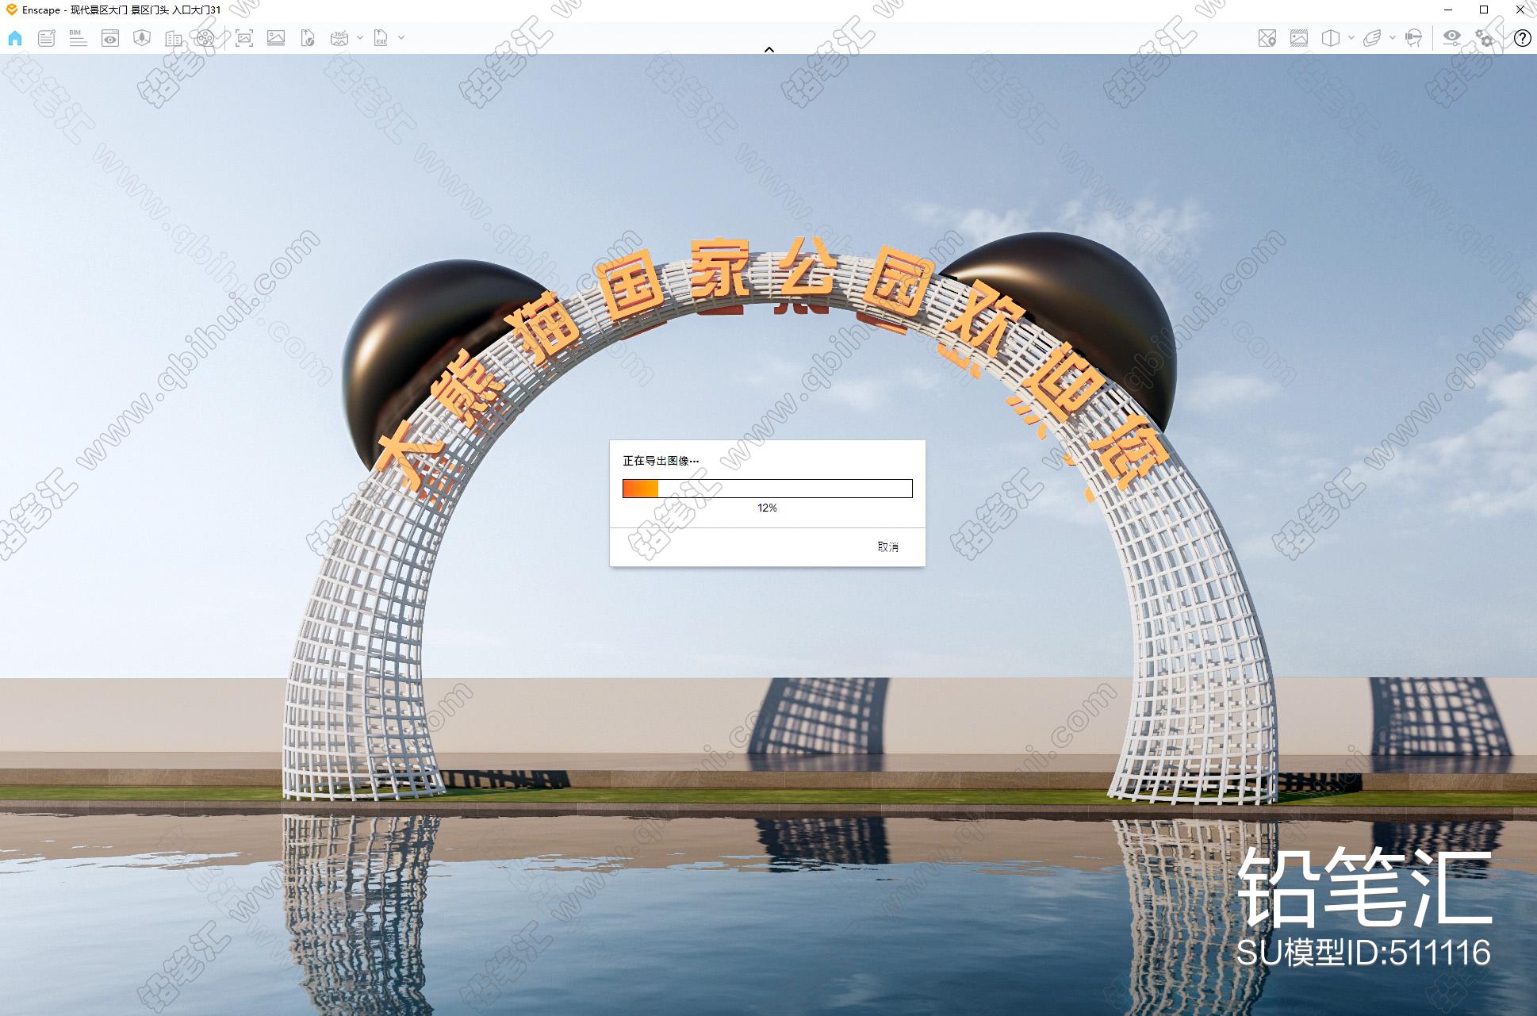This screenshot has width=1537, height=1016.
Task: Click the Home icon in Enscape toolbar
Action: [x=15, y=38]
